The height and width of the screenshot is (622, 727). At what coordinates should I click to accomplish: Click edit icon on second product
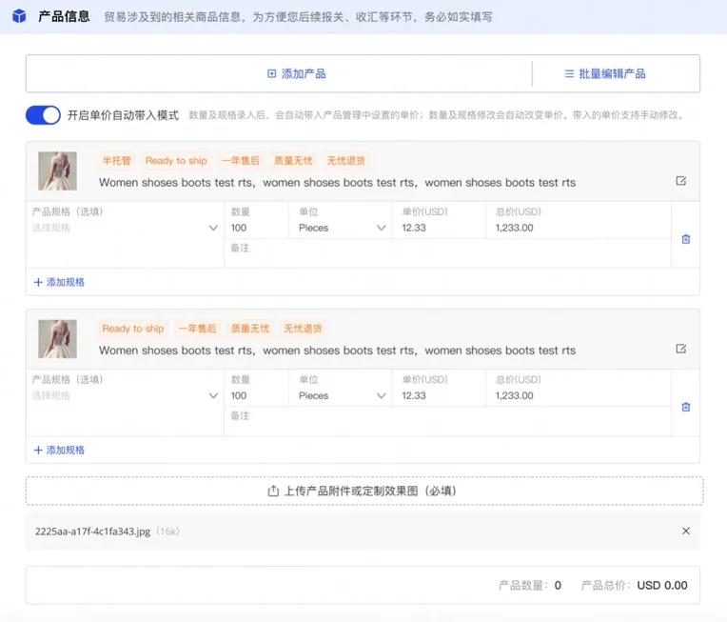coord(680,349)
